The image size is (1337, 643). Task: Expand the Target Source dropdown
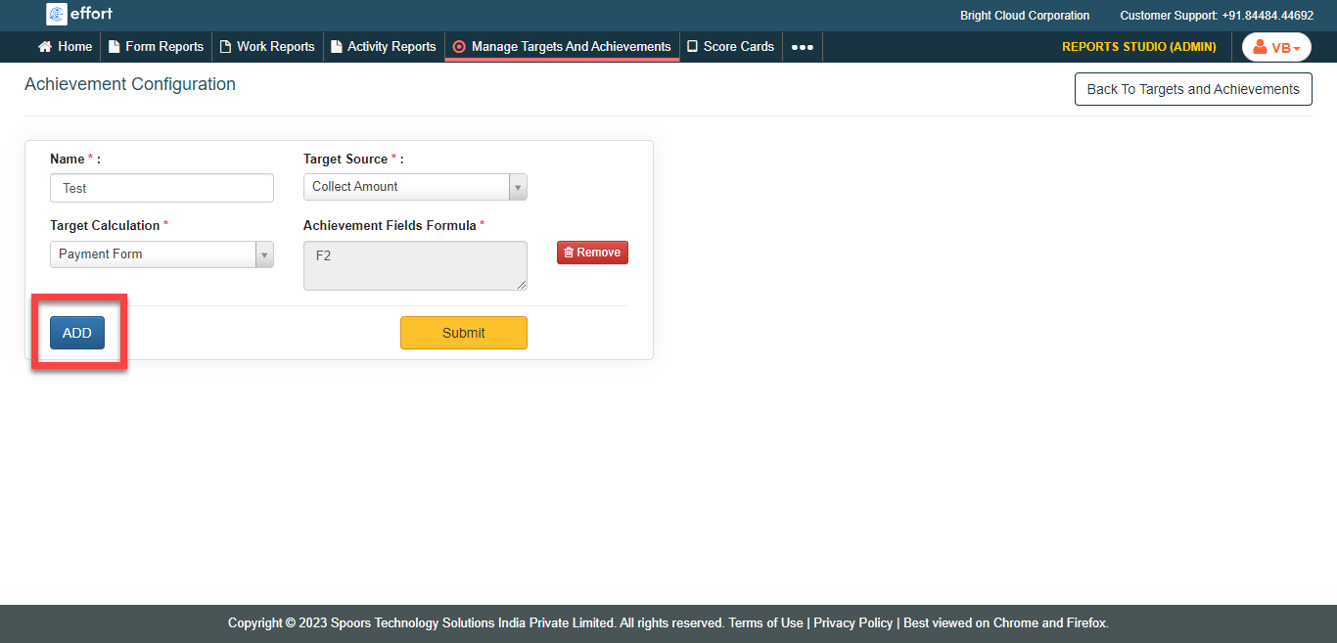click(x=518, y=187)
